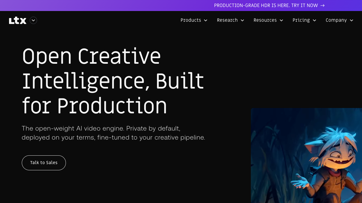Click the 'Open Creative Intelligence, Built for Production' headline
362x203 pixels.
113,81
